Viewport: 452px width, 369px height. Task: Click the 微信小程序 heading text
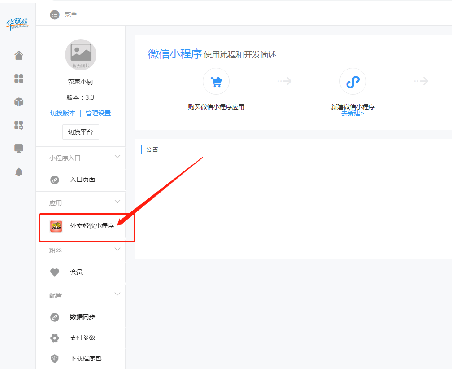[175, 54]
